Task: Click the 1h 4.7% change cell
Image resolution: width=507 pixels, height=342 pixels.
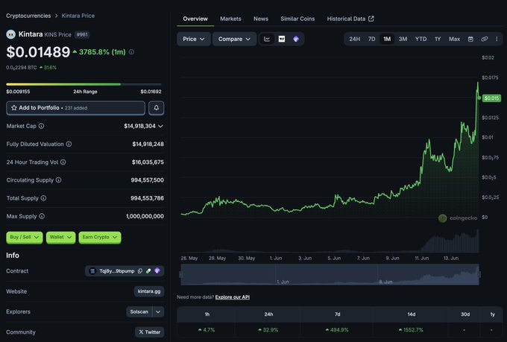Action: click(x=207, y=330)
